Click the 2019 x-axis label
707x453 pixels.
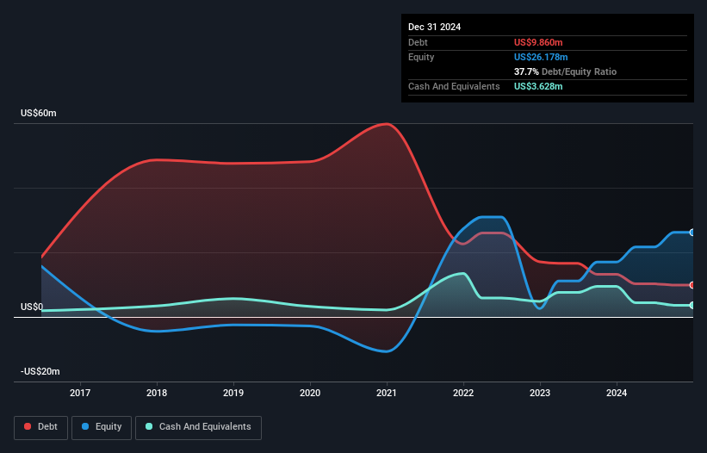(233, 393)
